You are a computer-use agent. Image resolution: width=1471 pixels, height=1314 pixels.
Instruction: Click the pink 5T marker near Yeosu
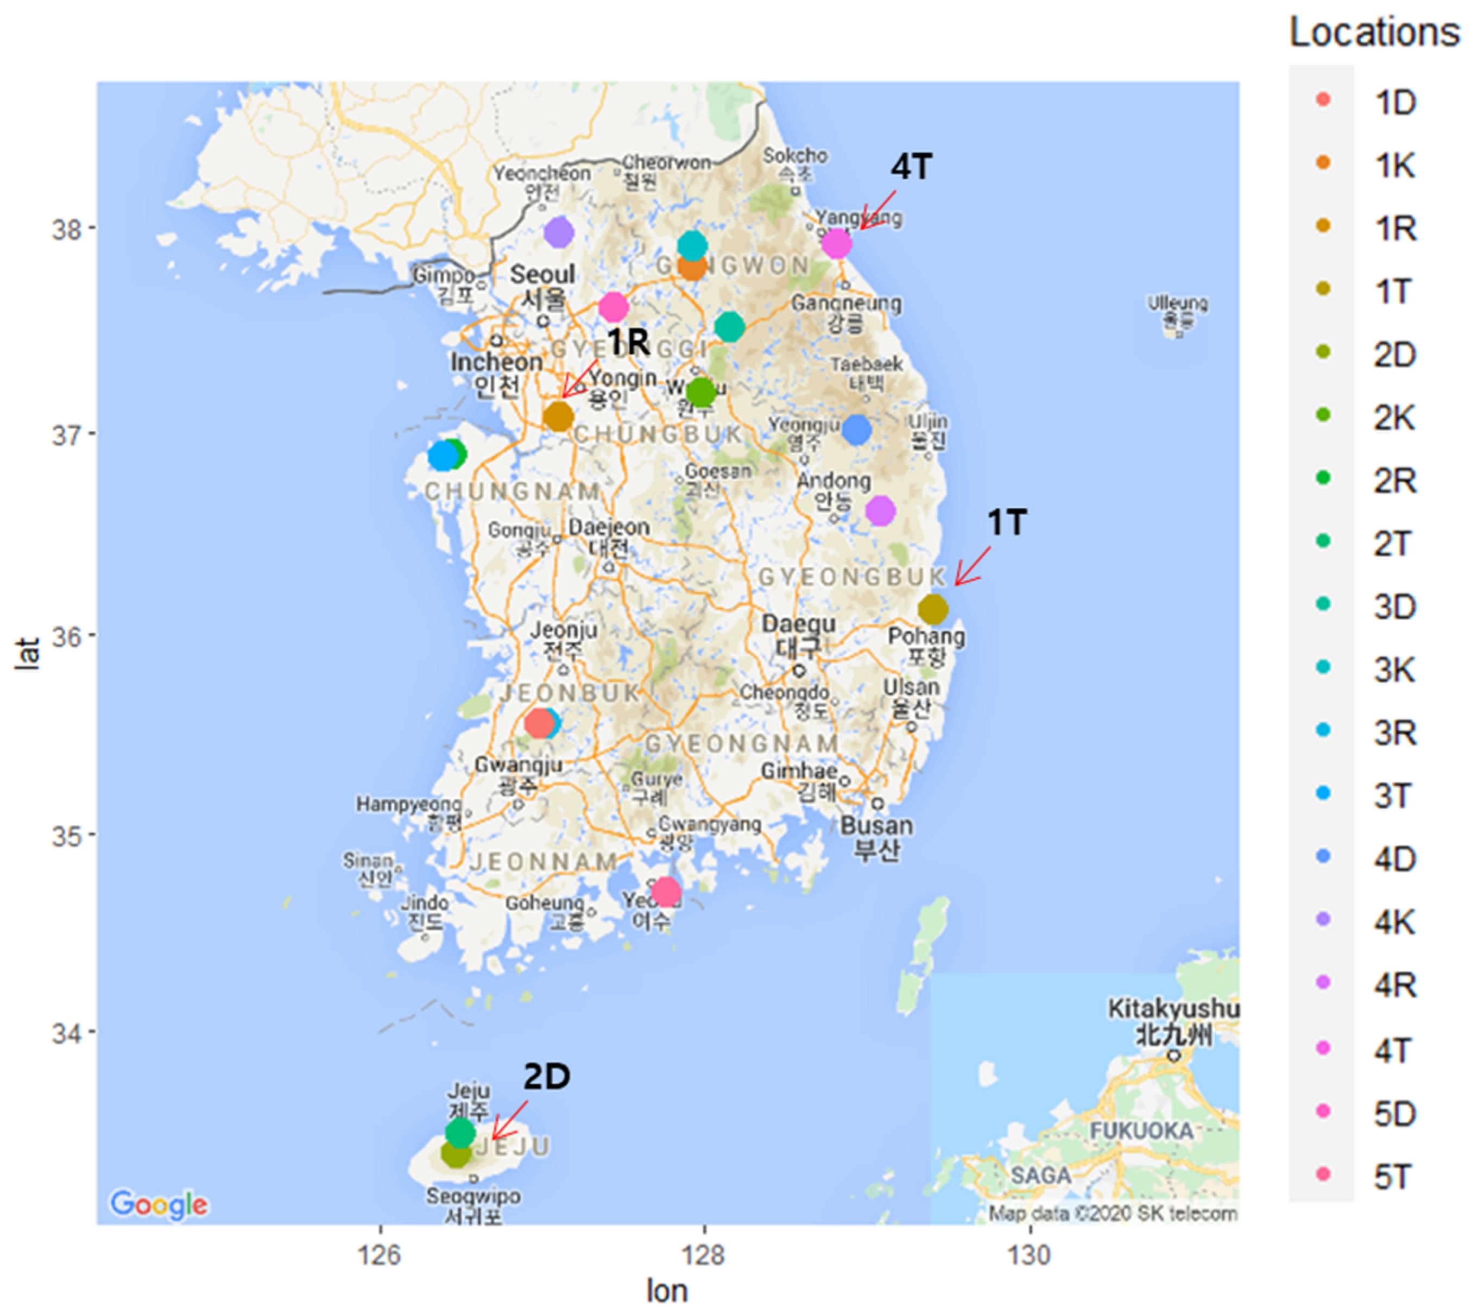point(666,892)
